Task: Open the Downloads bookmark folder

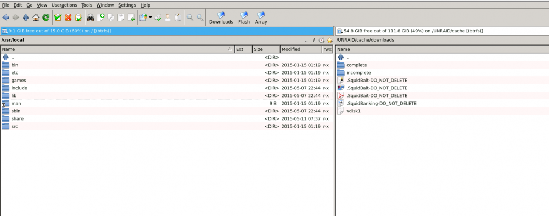Action: (x=221, y=18)
